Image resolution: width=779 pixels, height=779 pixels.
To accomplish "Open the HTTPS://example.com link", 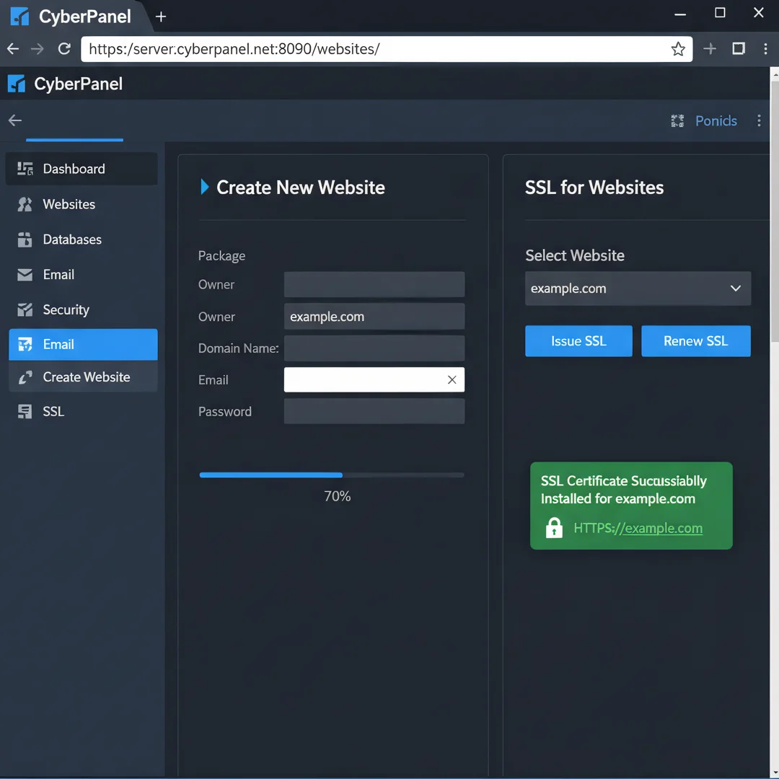I will (638, 527).
